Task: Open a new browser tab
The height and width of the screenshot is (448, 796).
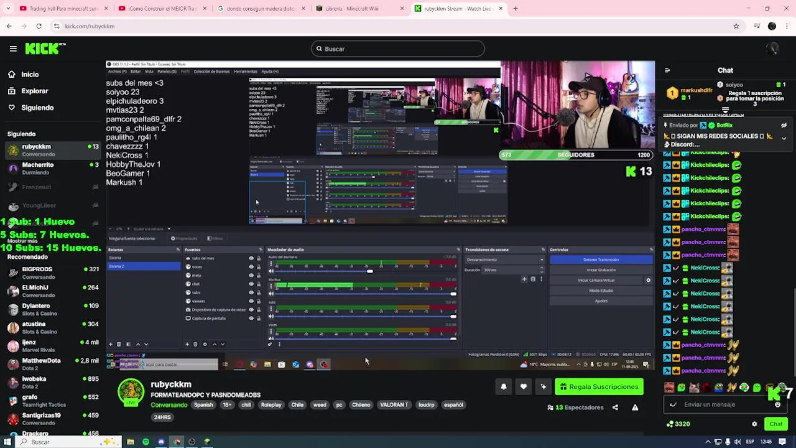Action: click(x=516, y=9)
